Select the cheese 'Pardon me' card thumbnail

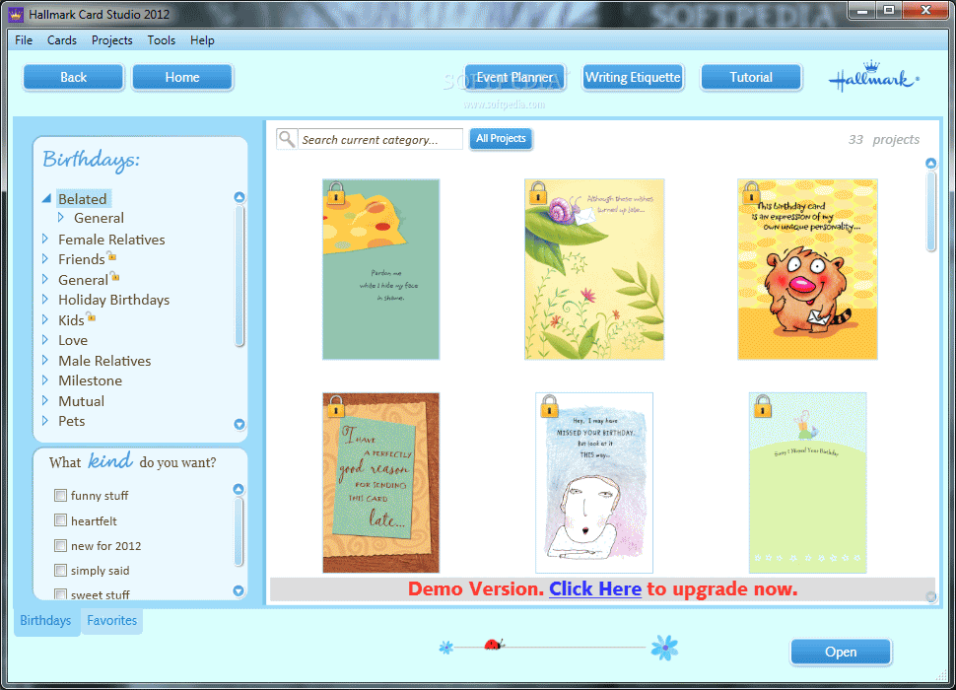click(x=381, y=269)
